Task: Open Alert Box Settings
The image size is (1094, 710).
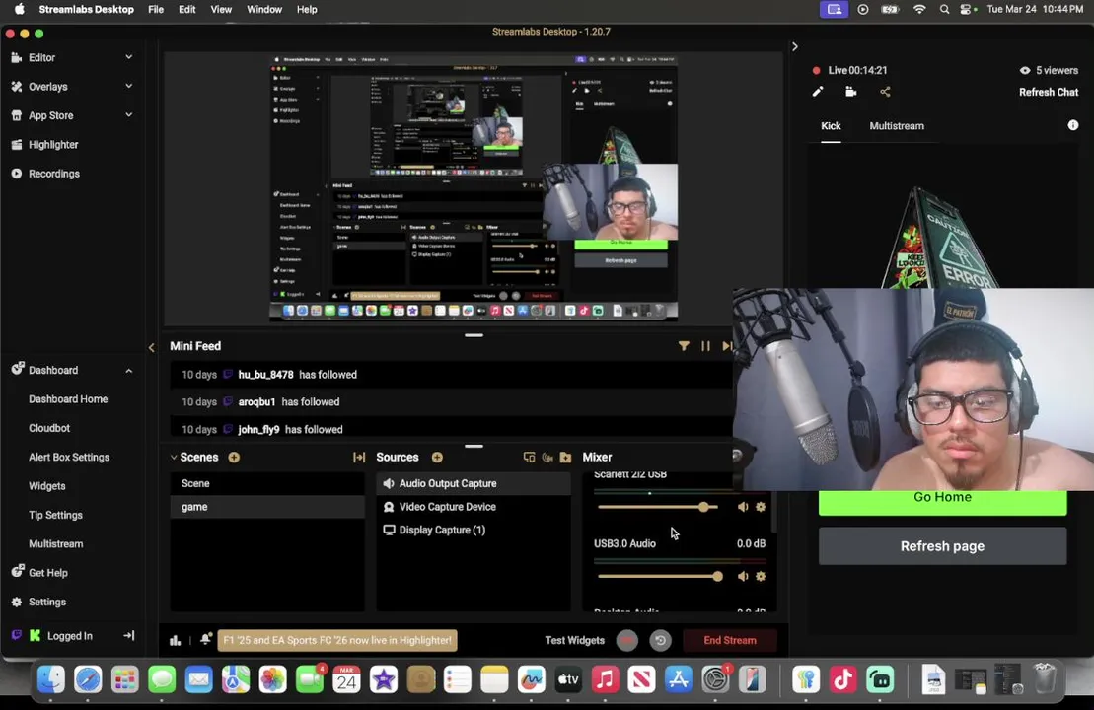Action: [69, 458]
